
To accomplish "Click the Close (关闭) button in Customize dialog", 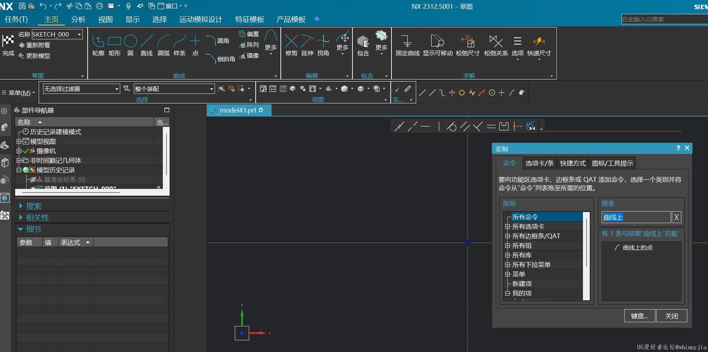I will (x=672, y=316).
